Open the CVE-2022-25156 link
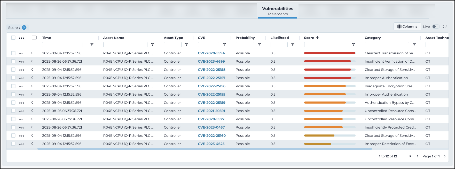The width and height of the screenshot is (455, 169). (211, 86)
